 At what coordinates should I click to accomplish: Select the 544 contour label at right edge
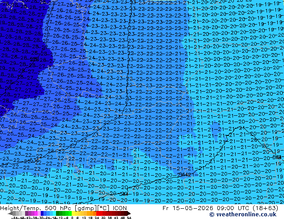[x=277, y=157]
